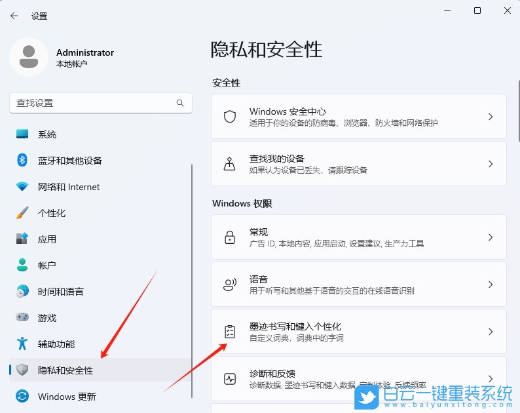This screenshot has height=413, width=520.
Task: Open Windows 更新 in sidebar
Action: point(100,397)
